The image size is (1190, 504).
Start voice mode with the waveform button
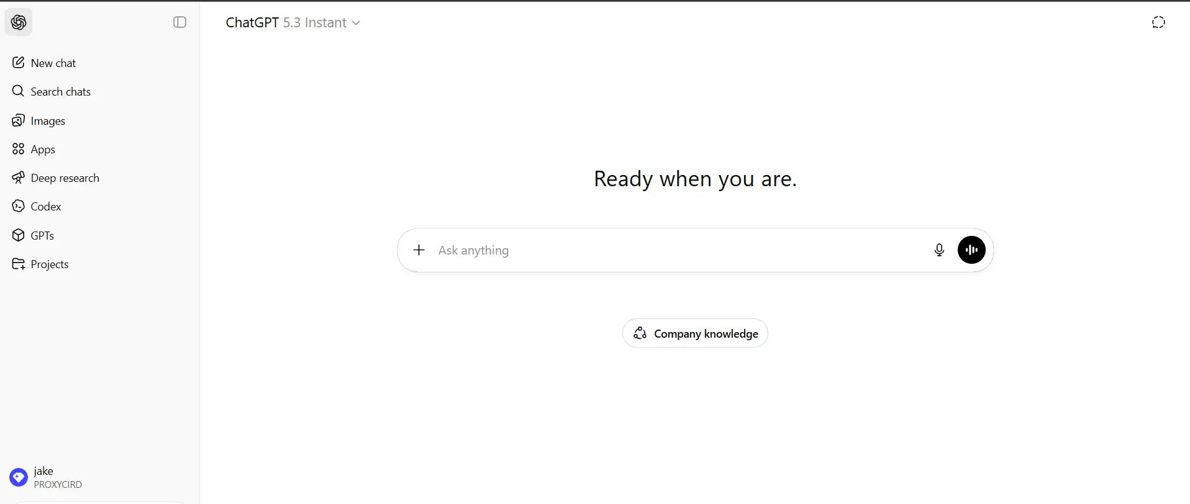coord(971,250)
